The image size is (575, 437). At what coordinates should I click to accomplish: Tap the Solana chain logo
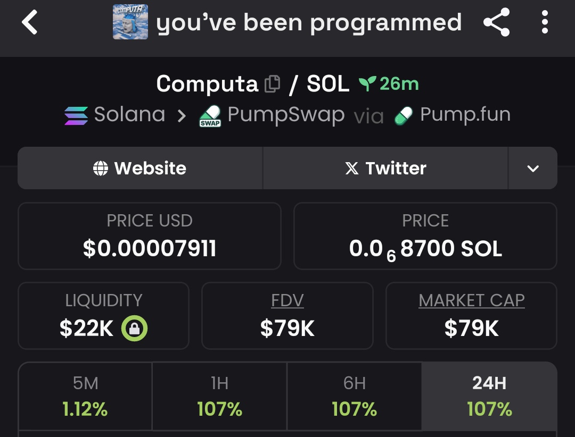point(76,115)
